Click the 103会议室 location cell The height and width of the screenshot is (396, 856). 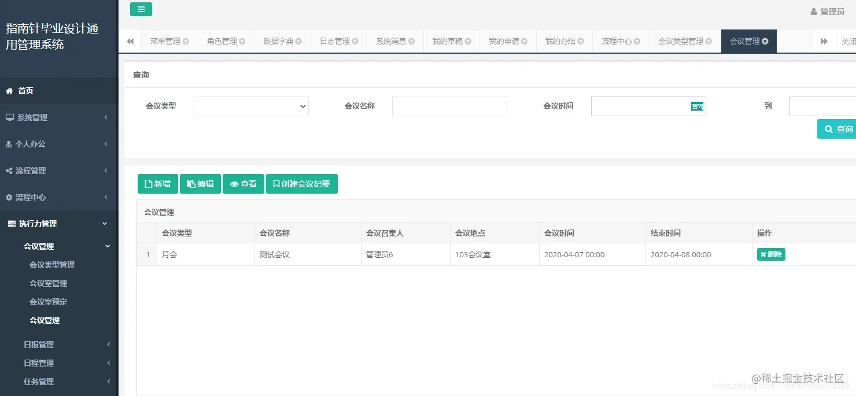pyautogui.click(x=495, y=254)
